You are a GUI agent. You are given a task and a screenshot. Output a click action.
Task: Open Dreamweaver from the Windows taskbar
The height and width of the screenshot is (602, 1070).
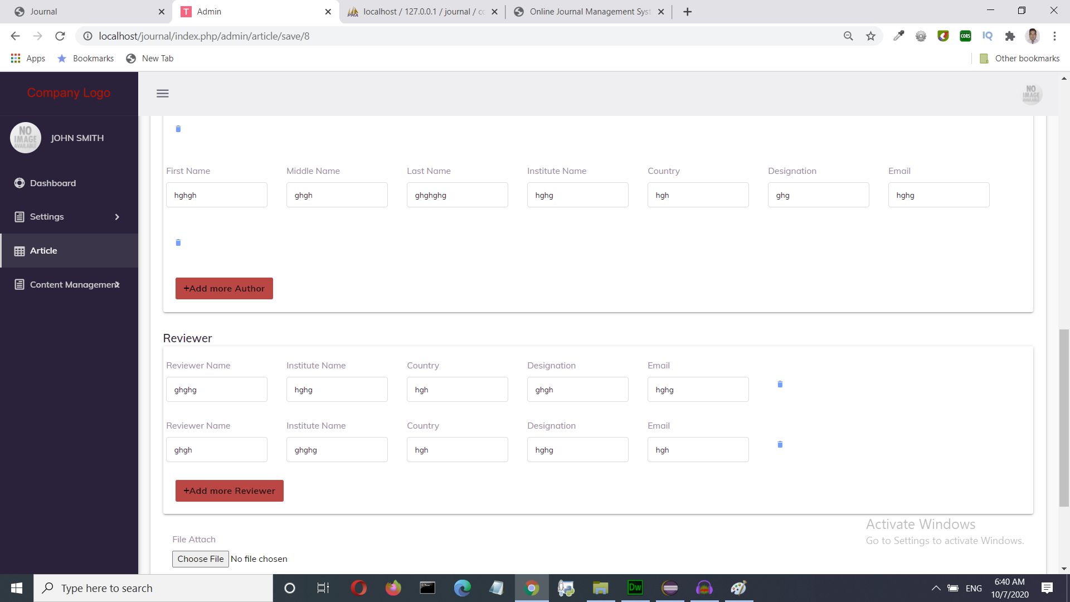(635, 588)
